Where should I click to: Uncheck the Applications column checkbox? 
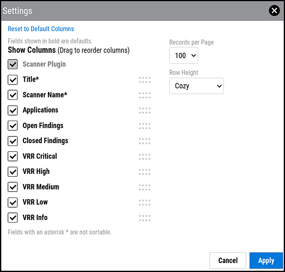[x=13, y=111]
